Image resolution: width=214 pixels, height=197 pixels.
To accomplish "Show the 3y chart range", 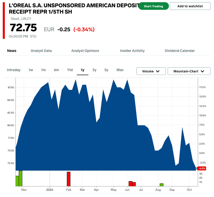I will point(94,70).
